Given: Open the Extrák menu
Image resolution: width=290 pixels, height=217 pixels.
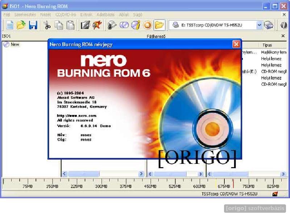Looking at the screenshot, I should [x=86, y=14].
